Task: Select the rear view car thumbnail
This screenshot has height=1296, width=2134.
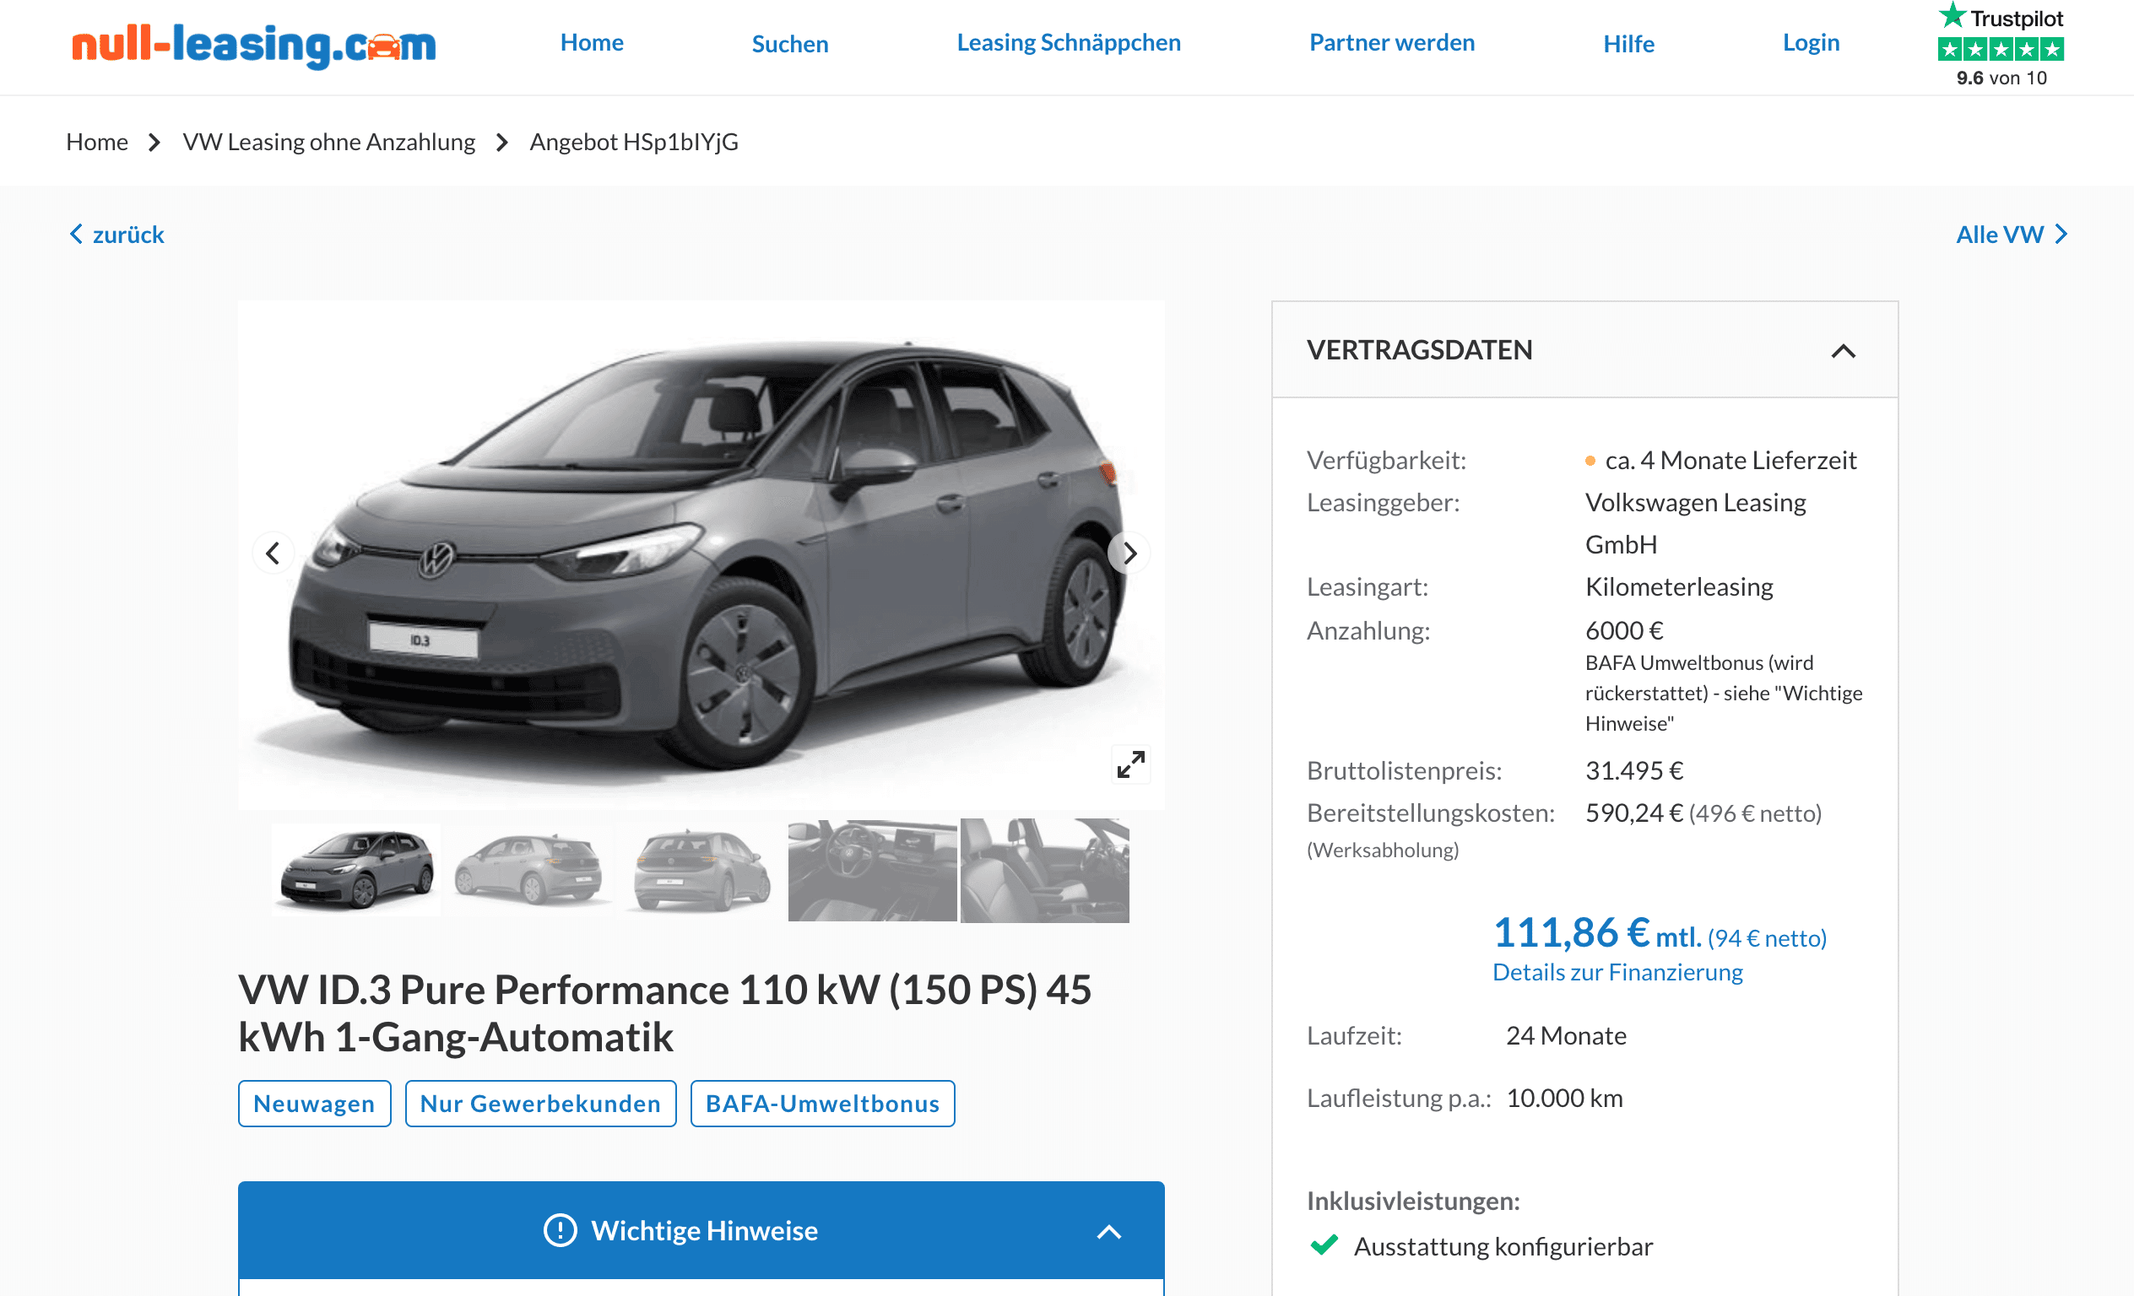Action: [701, 870]
